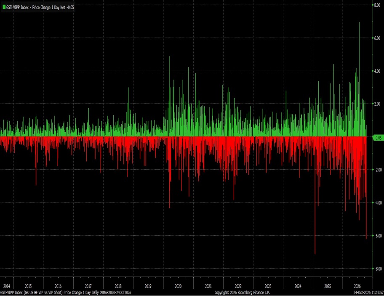This screenshot has height=296, width=384.
Task: Click the deepest red spike below -7.00 in 2025
Action: [315, 195]
